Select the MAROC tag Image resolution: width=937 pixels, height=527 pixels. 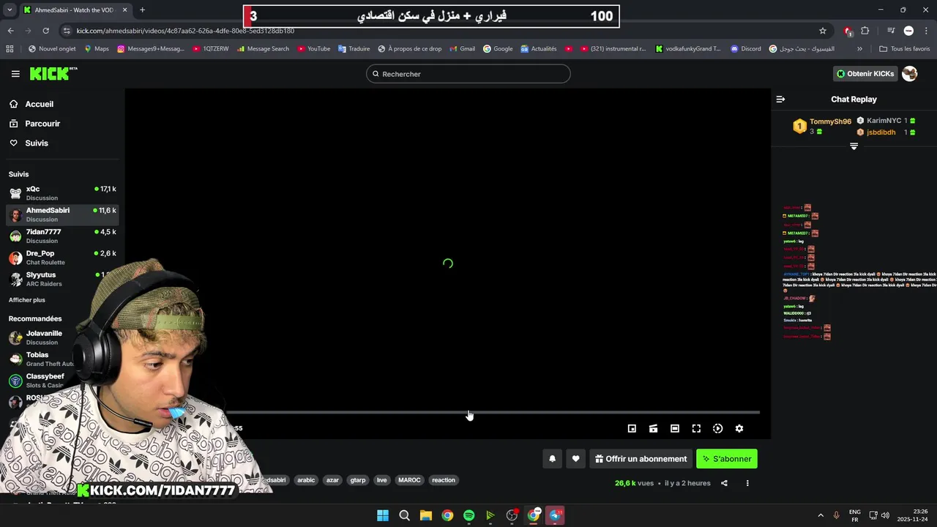pos(409,480)
